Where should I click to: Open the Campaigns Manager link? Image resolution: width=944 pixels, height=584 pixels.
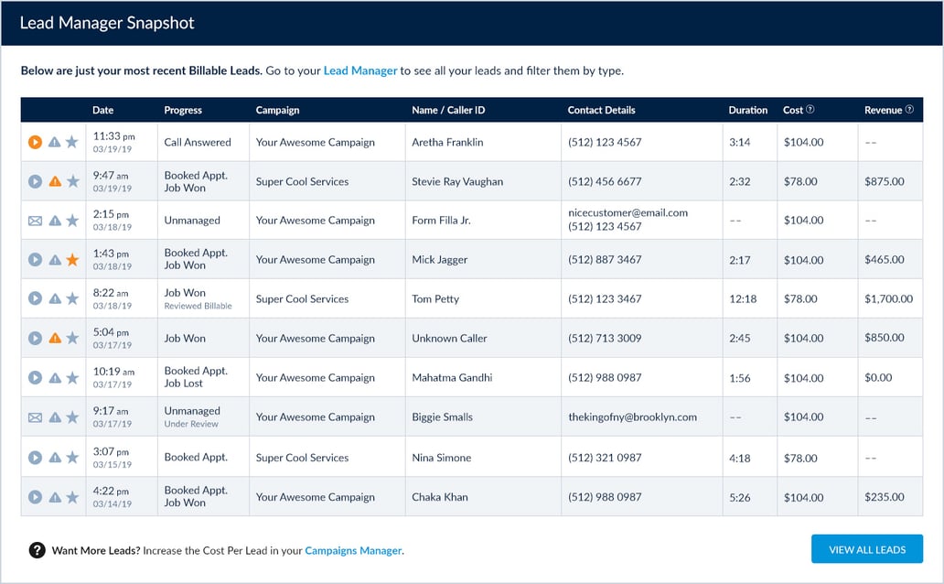(x=352, y=551)
